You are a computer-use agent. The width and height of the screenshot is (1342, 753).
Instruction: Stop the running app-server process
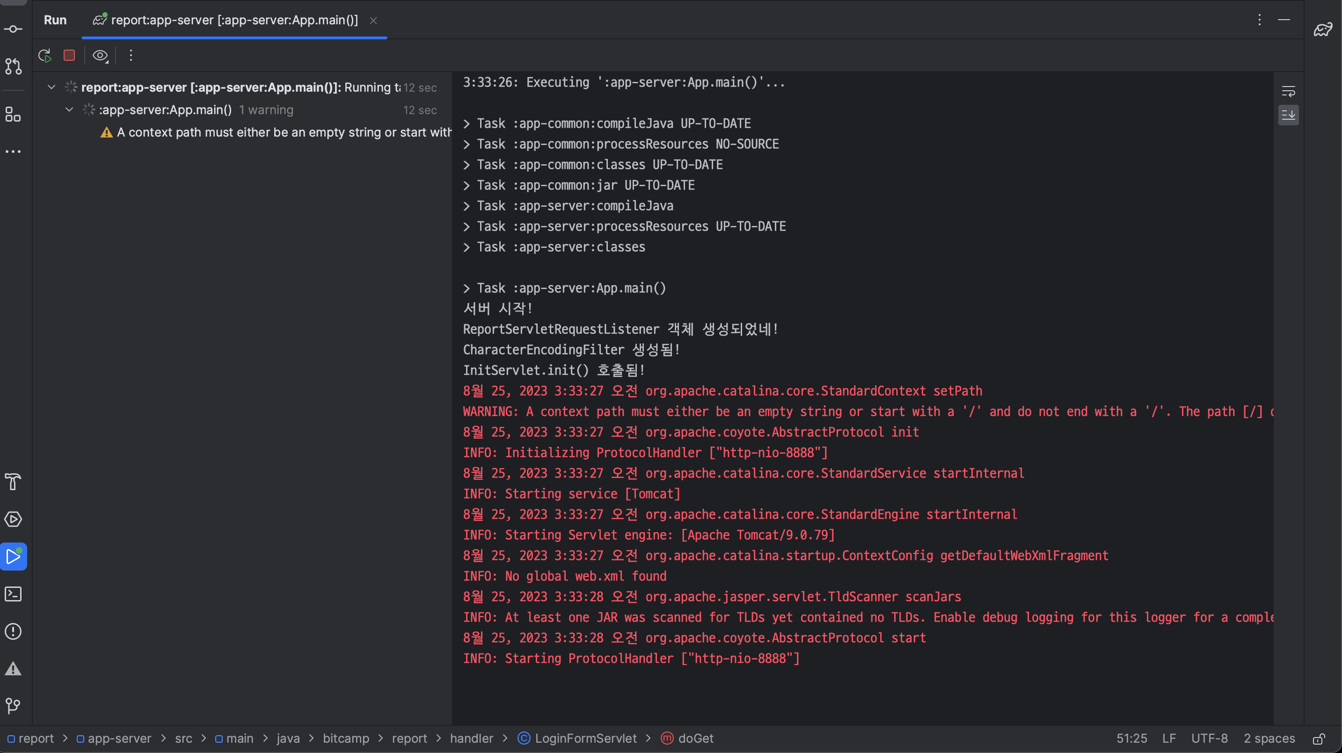[69, 55]
